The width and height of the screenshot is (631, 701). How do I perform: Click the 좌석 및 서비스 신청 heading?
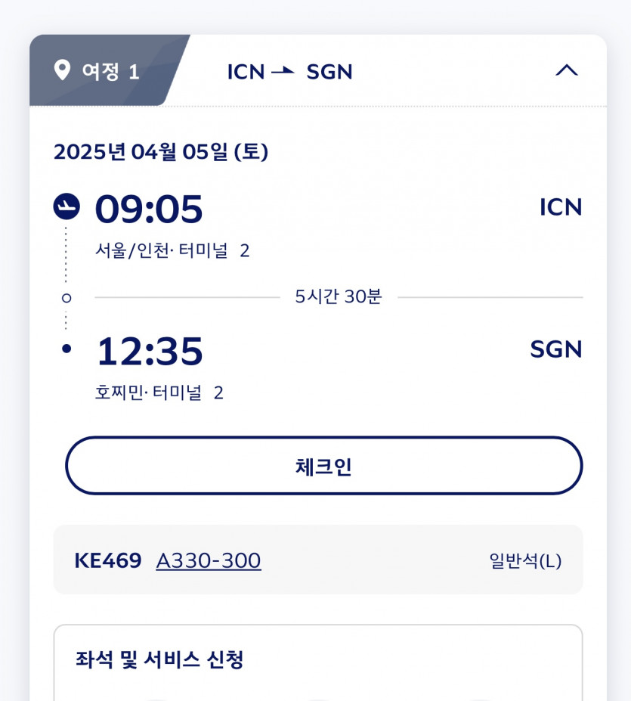point(159,659)
